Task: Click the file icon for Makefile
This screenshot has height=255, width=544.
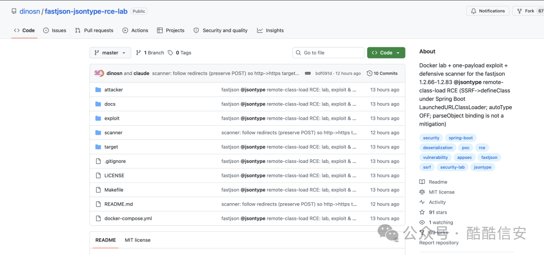Action: pyautogui.click(x=98, y=190)
